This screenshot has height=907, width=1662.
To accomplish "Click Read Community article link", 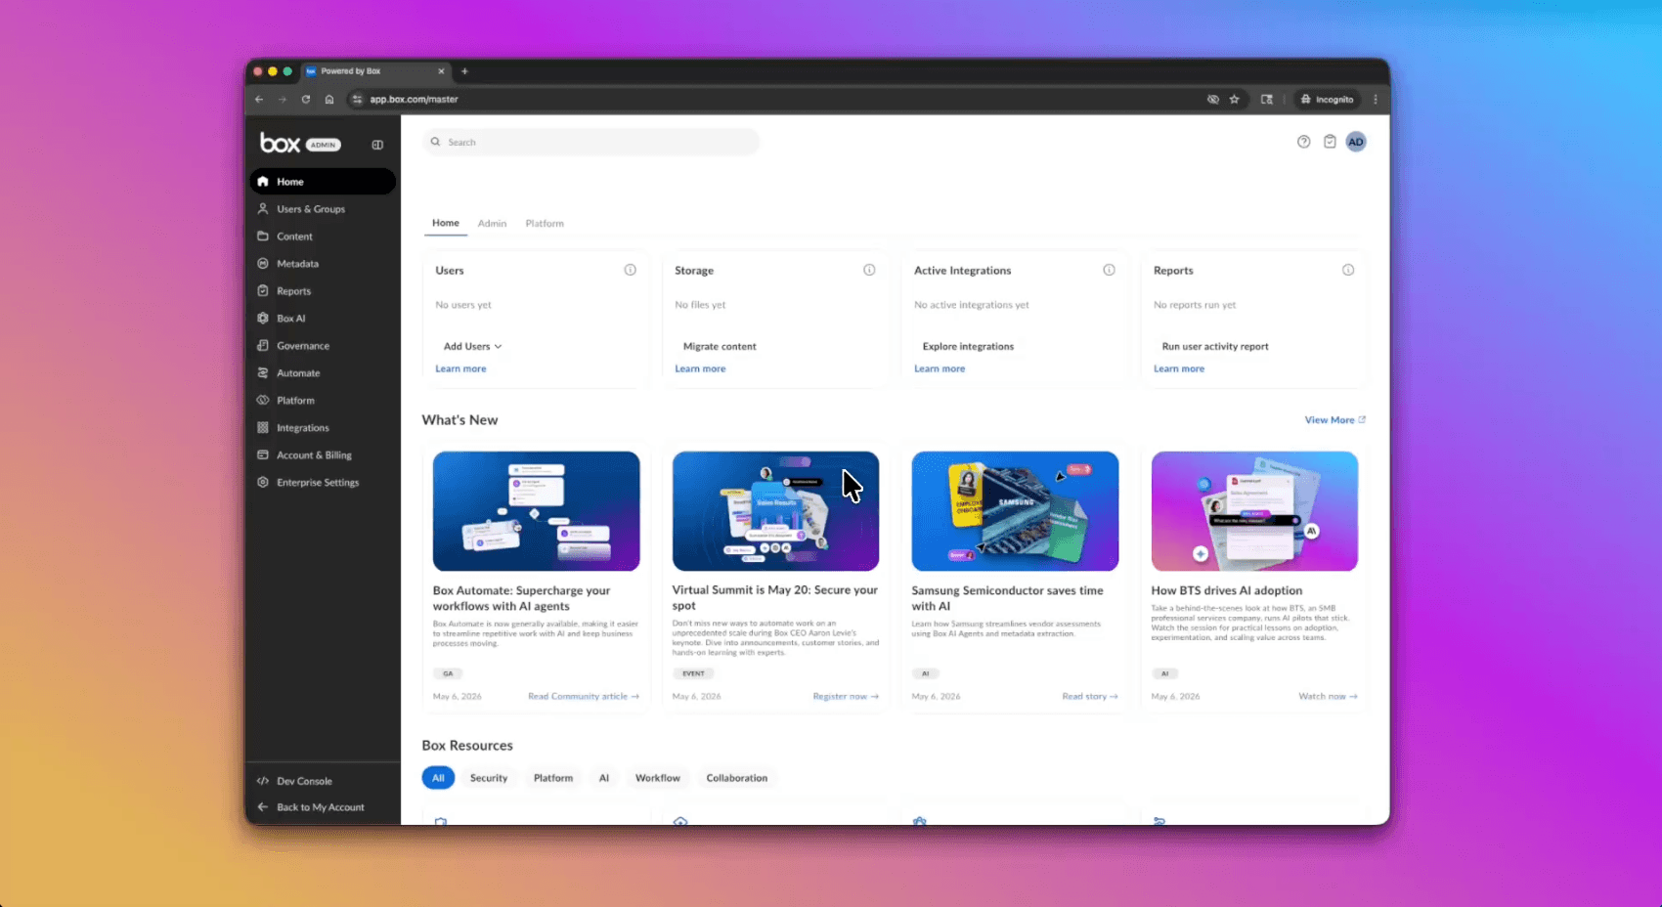I will pos(584,697).
